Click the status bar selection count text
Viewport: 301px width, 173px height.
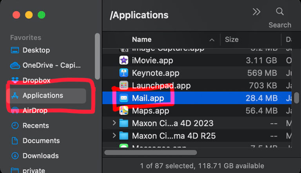click(x=202, y=166)
